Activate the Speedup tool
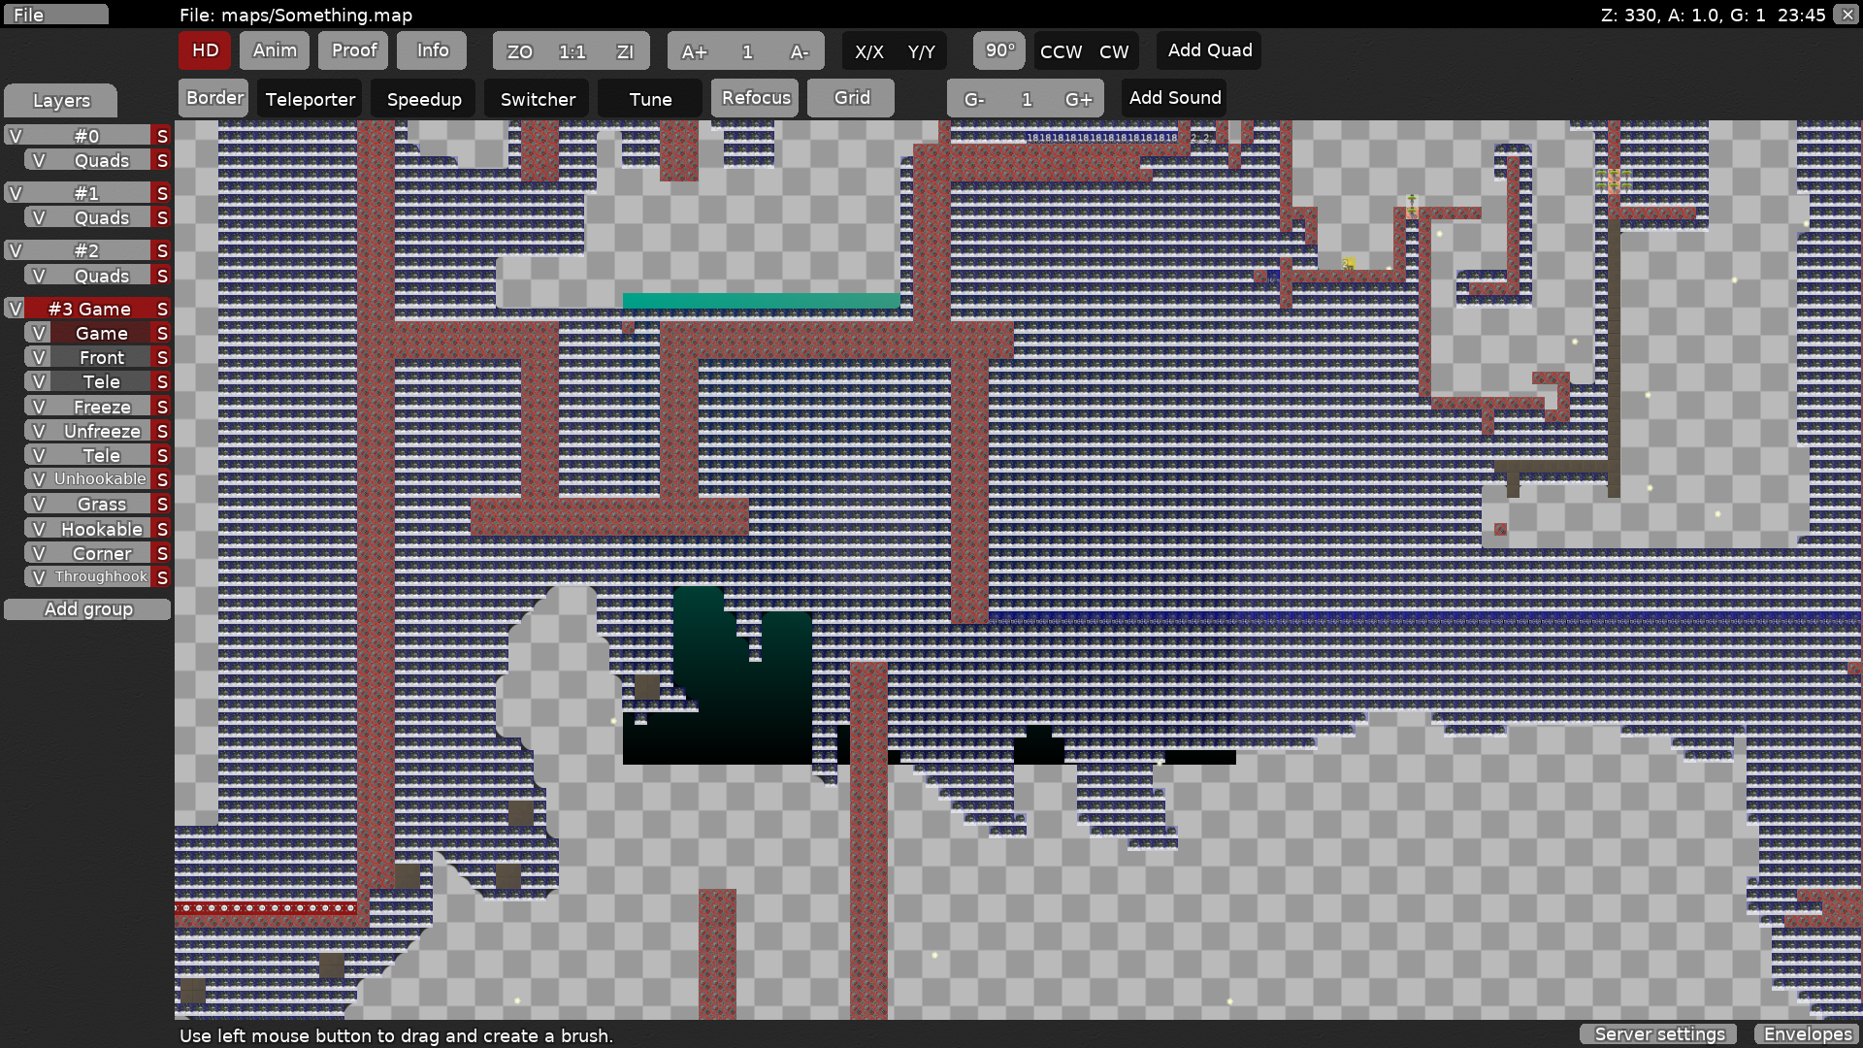 coord(423,98)
